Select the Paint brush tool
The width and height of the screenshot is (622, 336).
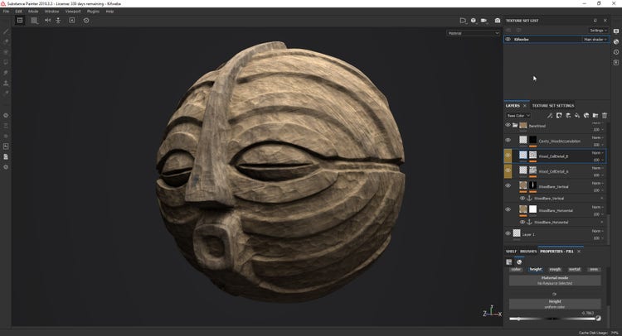[6, 32]
